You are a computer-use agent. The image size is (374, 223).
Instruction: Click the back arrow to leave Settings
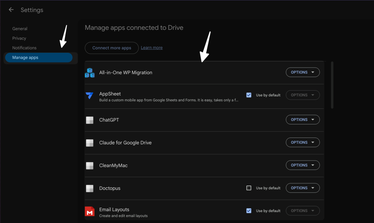pyautogui.click(x=11, y=9)
